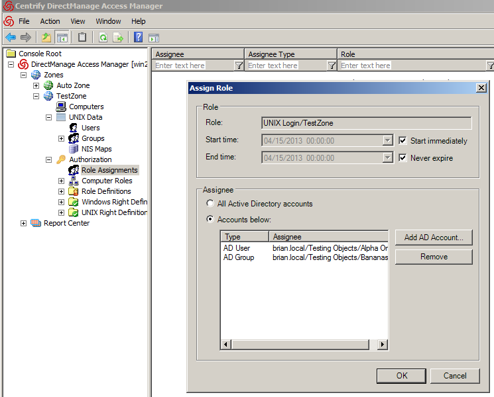Select the AD User row in assignee list
The height and width of the screenshot is (397, 494).
[304, 248]
